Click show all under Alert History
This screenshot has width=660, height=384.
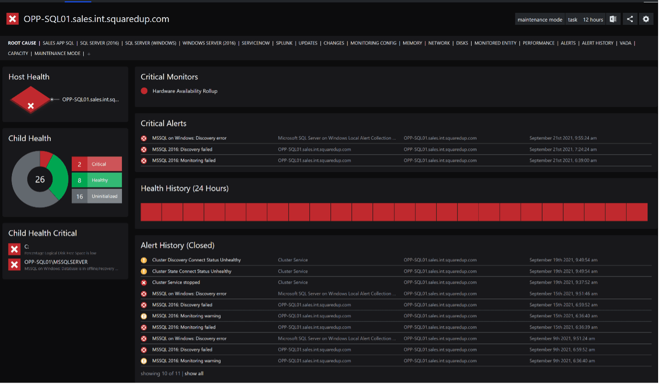194,373
